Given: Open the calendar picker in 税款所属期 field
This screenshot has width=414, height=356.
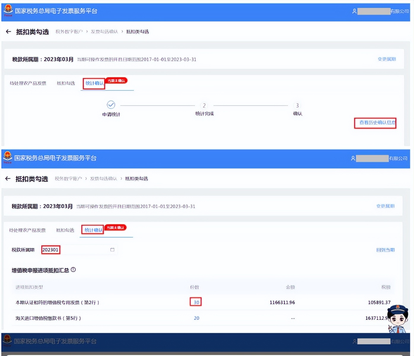Looking at the screenshot, I should point(112,250).
